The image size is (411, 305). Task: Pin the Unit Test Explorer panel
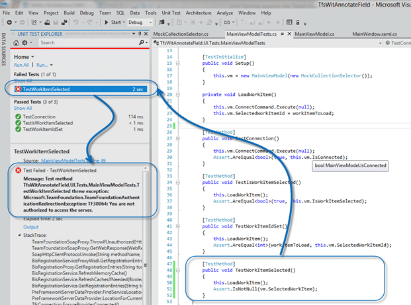tap(140, 34)
